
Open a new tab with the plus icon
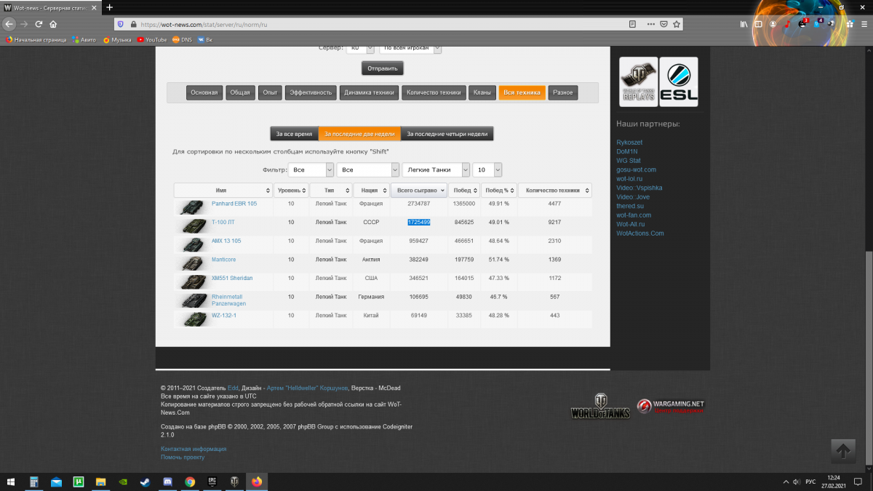pos(109,7)
